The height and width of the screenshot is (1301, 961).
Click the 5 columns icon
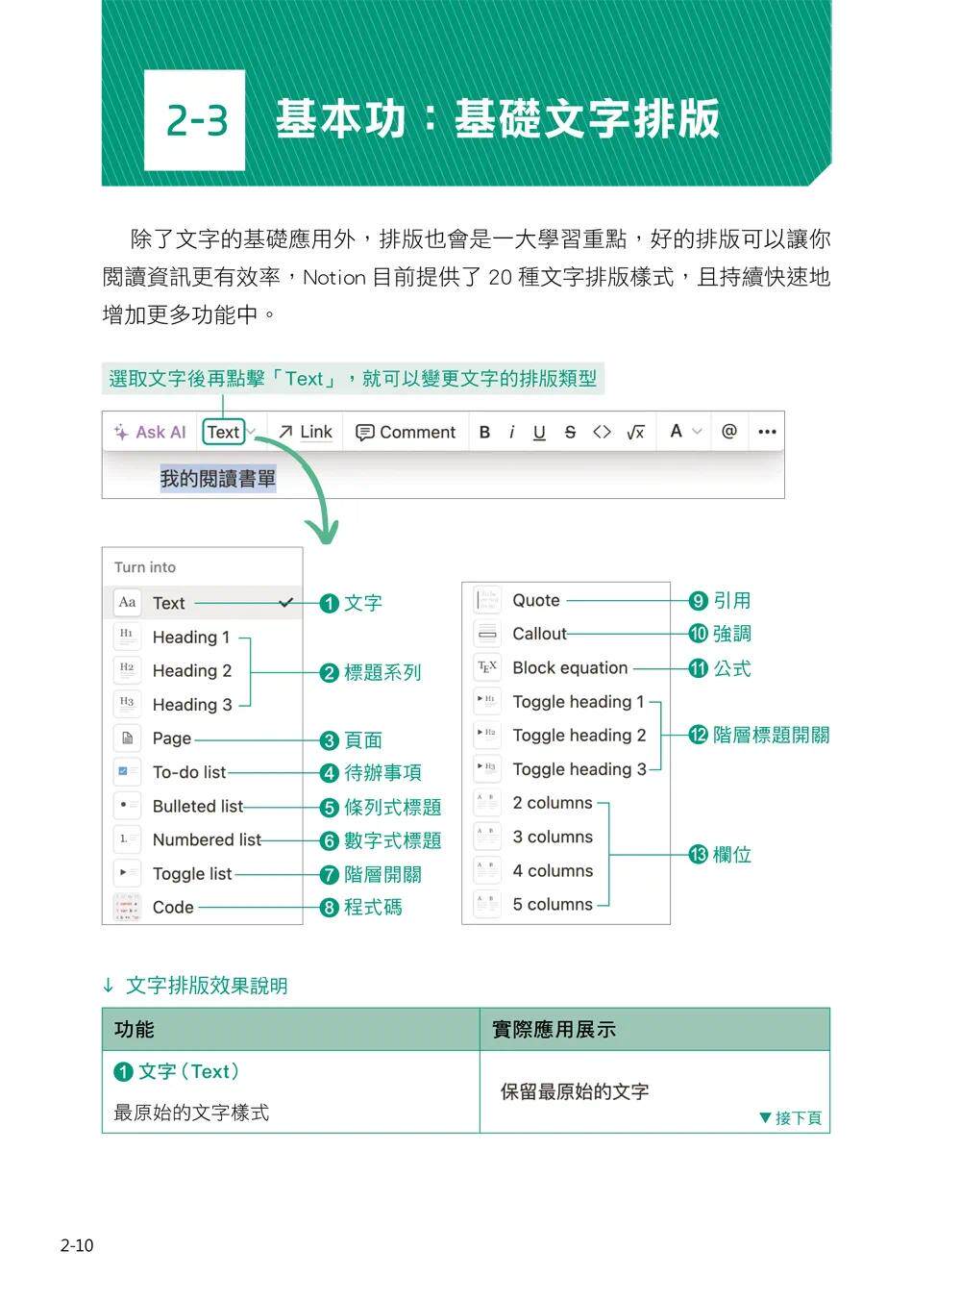tap(487, 904)
